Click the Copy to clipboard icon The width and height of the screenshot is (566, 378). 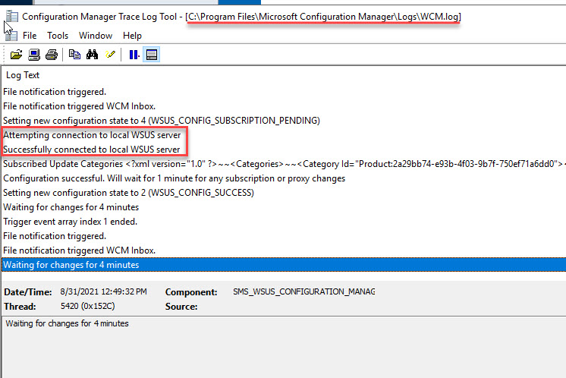pos(74,55)
